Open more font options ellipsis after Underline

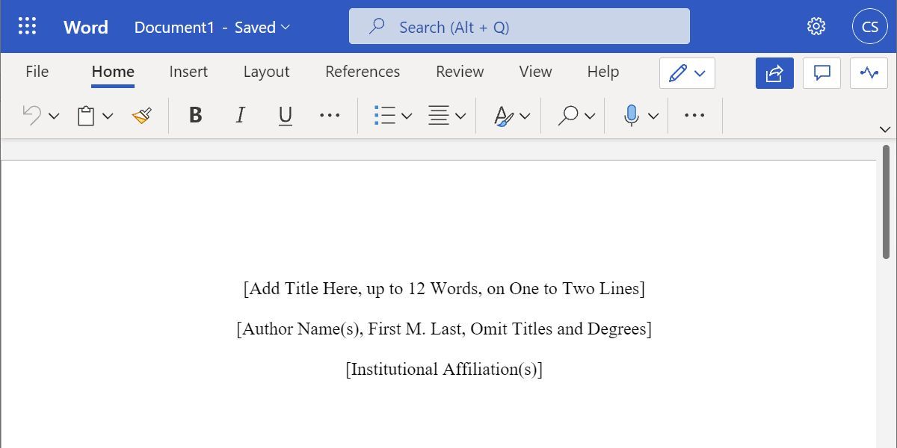click(330, 115)
